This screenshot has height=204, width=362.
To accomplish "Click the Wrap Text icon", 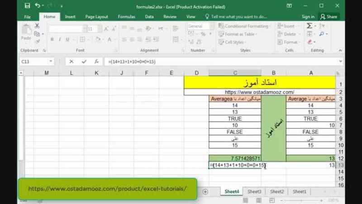I will [x=176, y=28].
